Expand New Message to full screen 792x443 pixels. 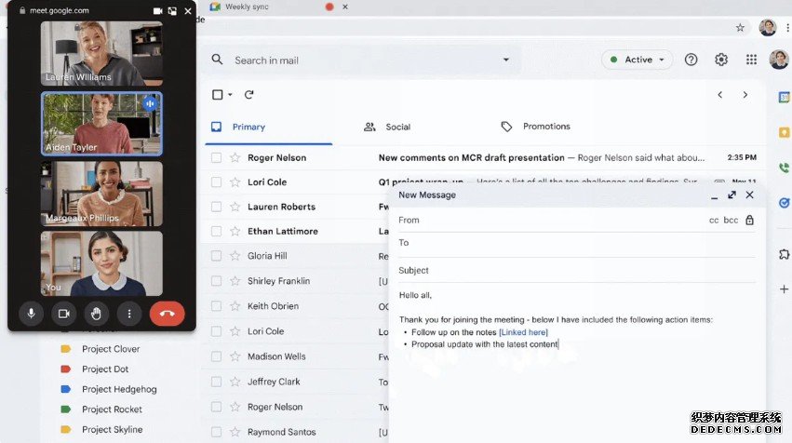click(x=732, y=195)
